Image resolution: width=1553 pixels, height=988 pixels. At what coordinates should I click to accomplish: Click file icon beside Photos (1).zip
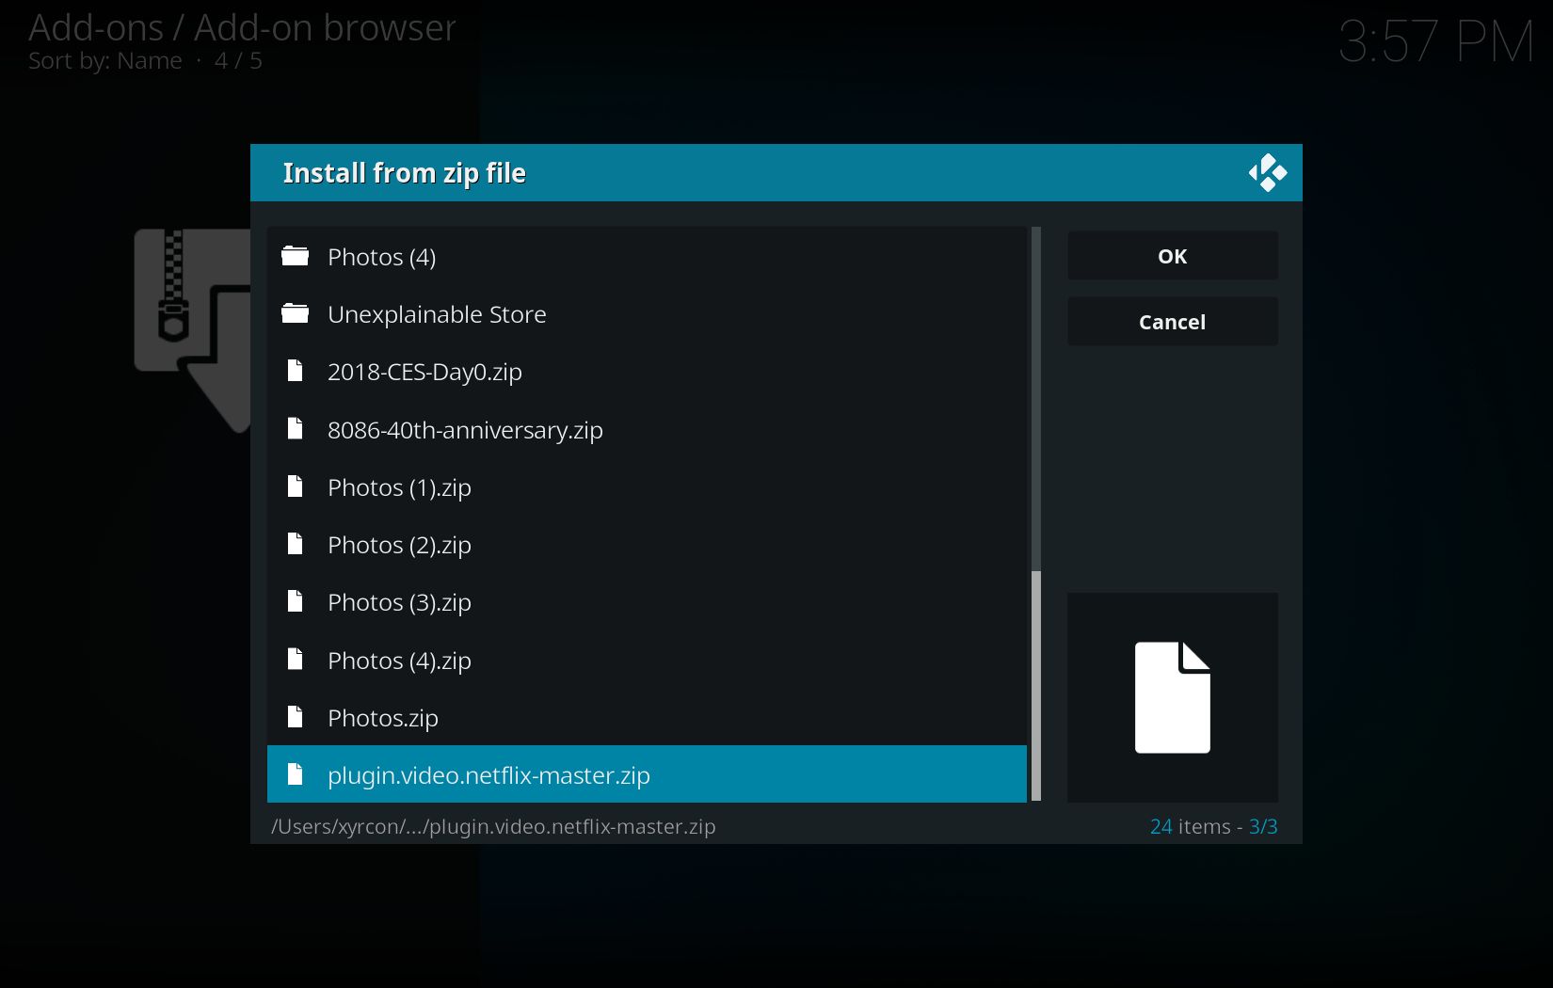295,486
